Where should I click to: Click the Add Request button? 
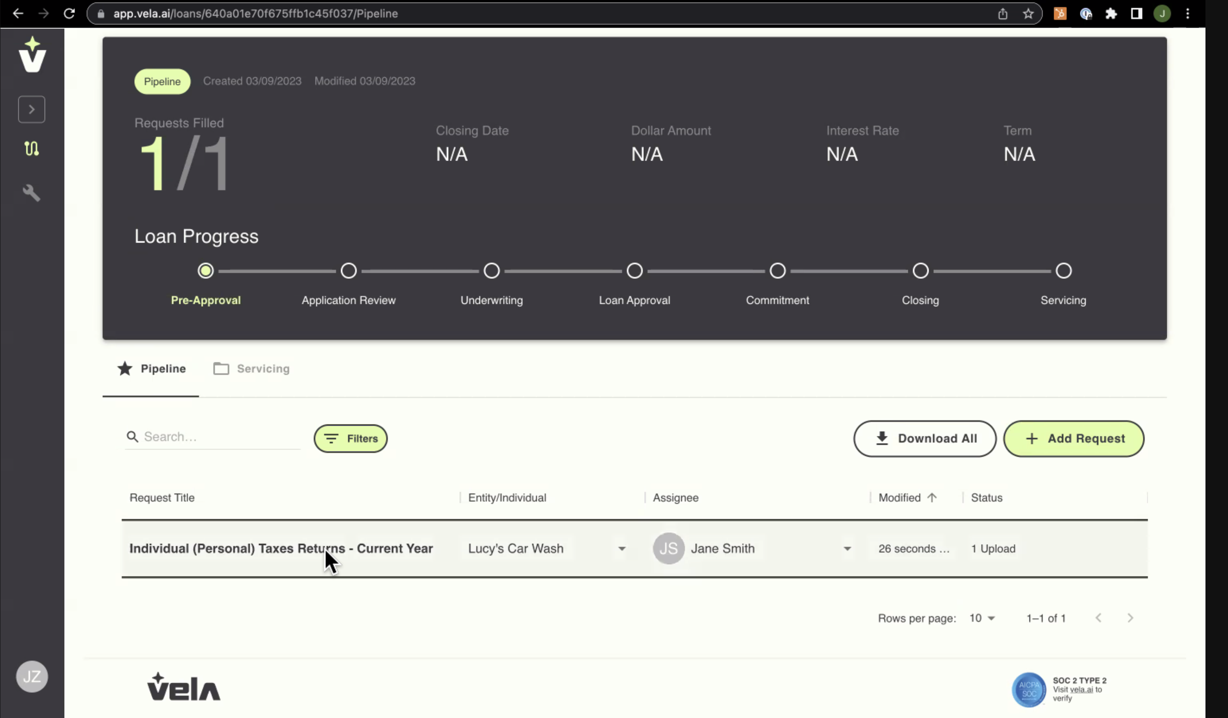pos(1074,438)
